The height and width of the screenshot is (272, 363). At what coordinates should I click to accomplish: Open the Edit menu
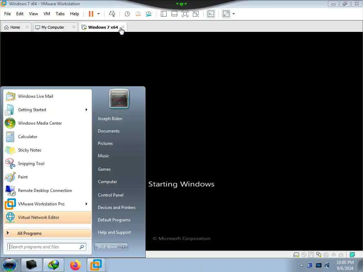click(20, 14)
